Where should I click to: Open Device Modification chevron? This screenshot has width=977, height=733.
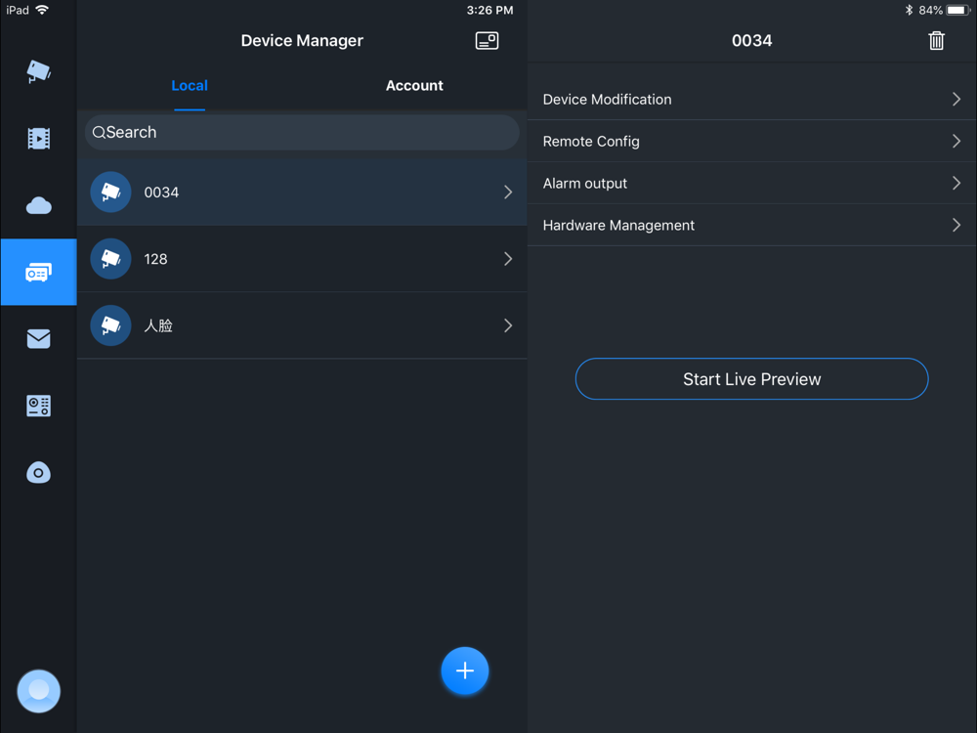(x=956, y=99)
